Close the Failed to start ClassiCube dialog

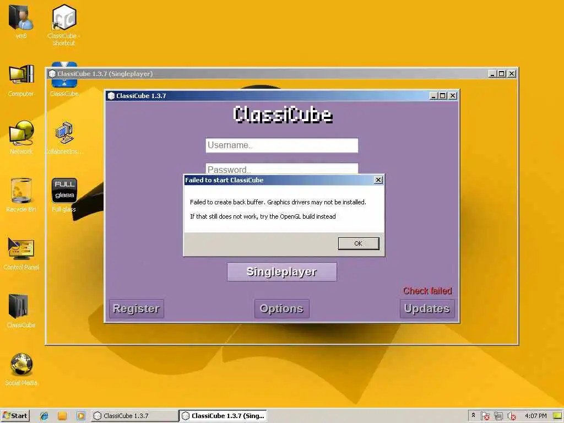tap(378, 180)
